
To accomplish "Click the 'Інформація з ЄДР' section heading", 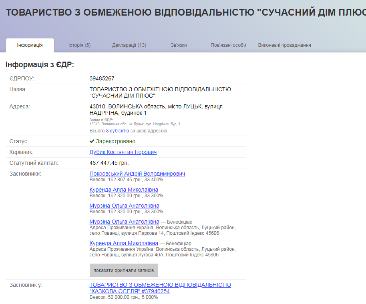I will 40,65.
